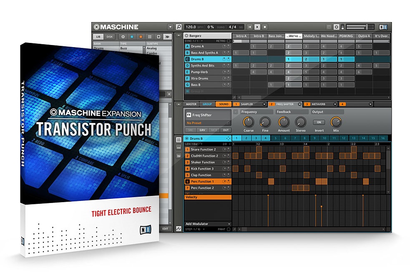The width and height of the screenshot is (410, 278).
Task: Switch to the SOUND tab
Action: [224, 104]
